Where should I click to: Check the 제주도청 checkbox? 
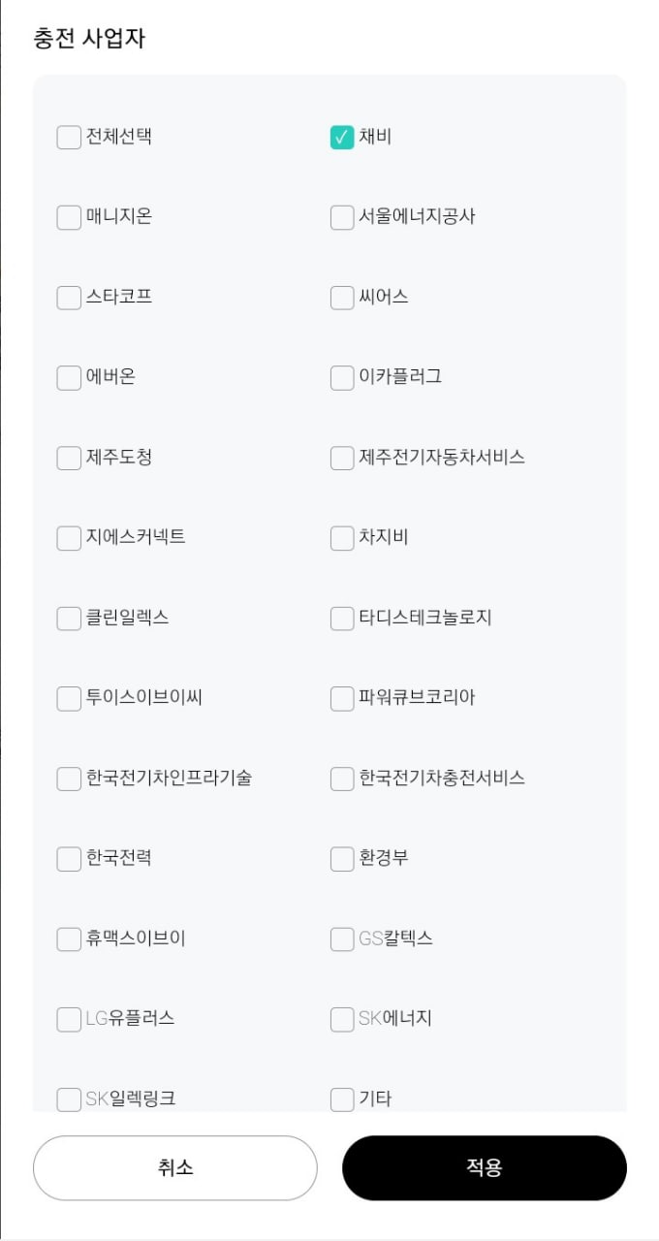[69, 458]
